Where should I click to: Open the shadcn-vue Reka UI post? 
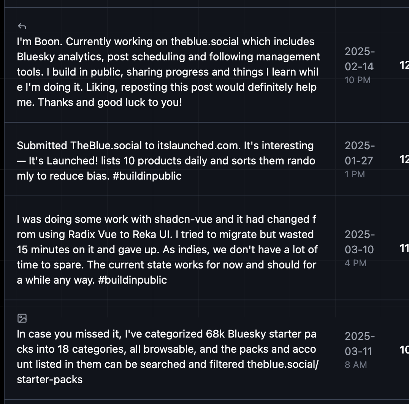click(x=167, y=249)
